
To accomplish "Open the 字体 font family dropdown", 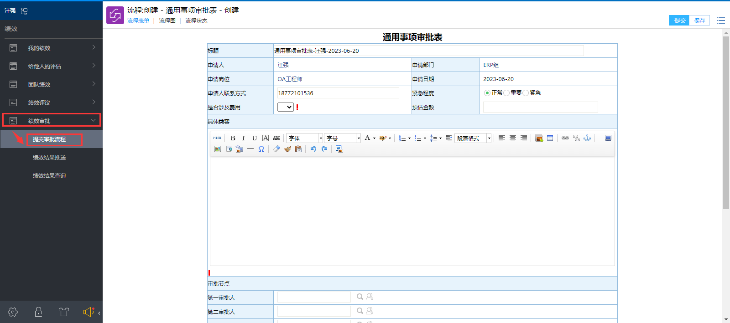I will point(305,138).
